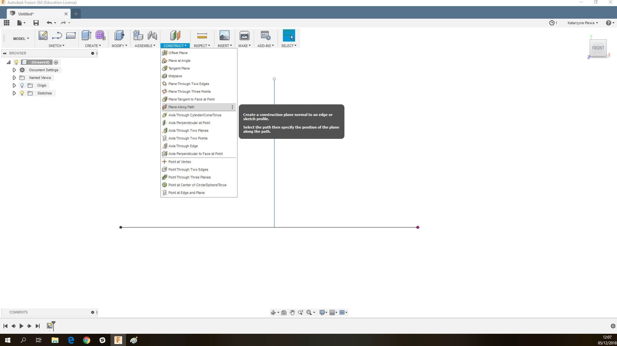This screenshot has height=346, width=617.
Task: Click the sketch feature in timeline
Action: (50, 326)
